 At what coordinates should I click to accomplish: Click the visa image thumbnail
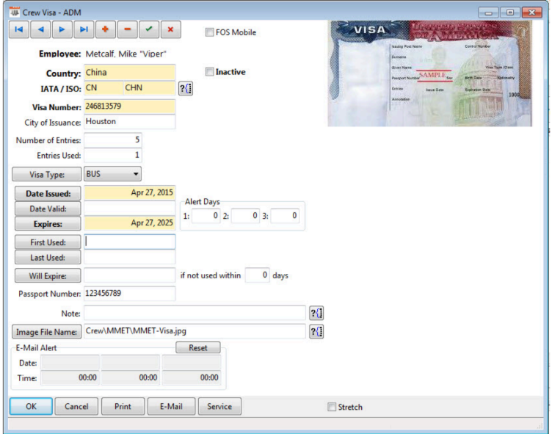pos(429,73)
